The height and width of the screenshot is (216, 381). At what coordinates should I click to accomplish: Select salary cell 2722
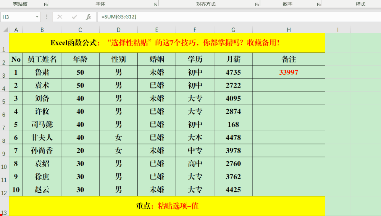pyautogui.click(x=233, y=85)
